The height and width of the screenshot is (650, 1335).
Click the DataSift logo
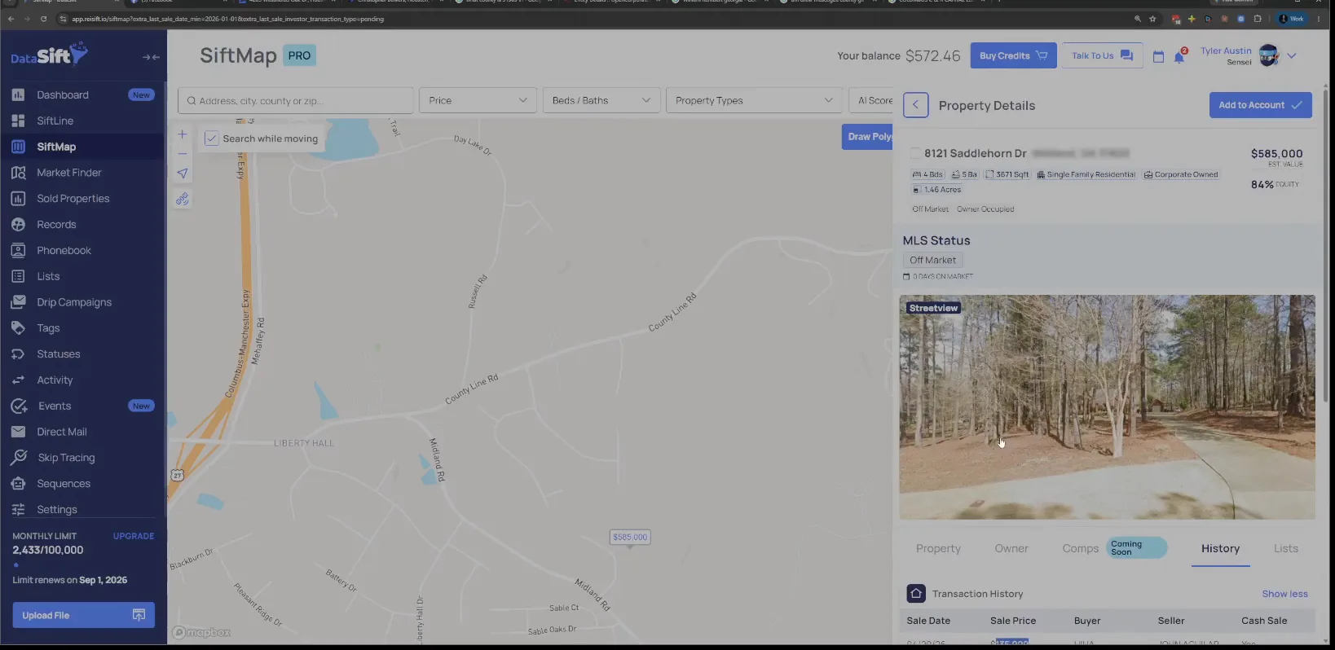click(49, 55)
